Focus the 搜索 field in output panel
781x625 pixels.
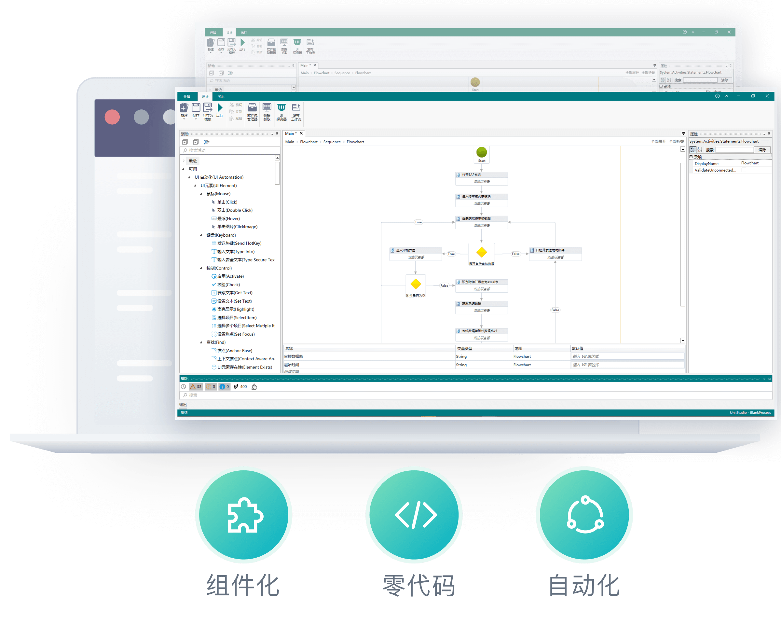(476, 395)
